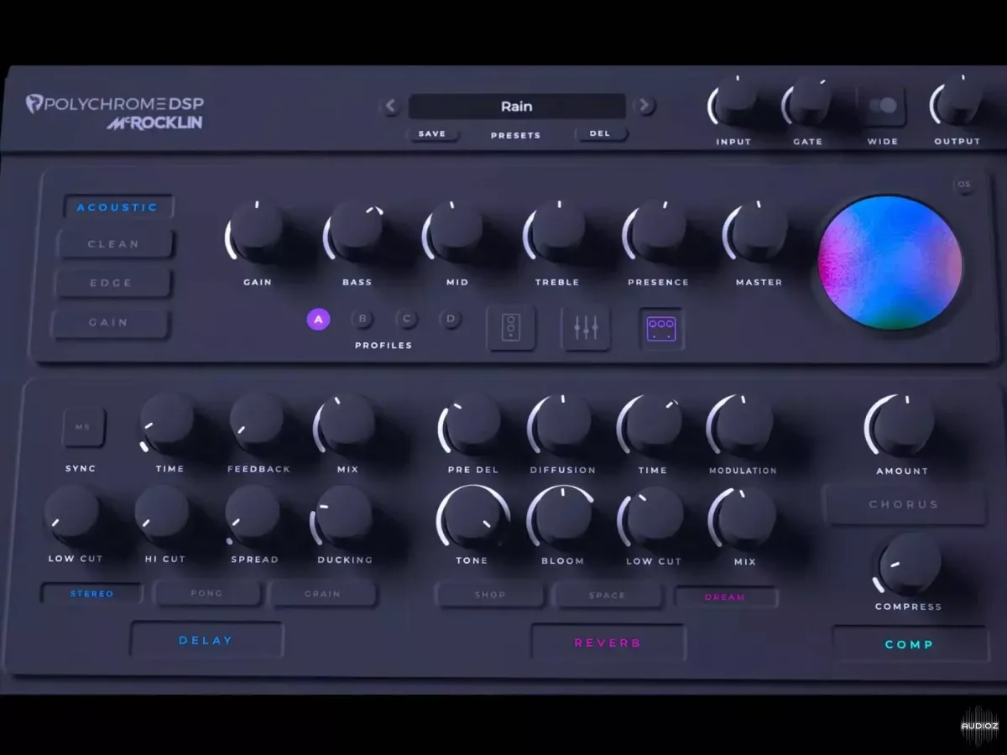Click the FEEDBACK knob
The image size is (1007, 755).
(258, 421)
